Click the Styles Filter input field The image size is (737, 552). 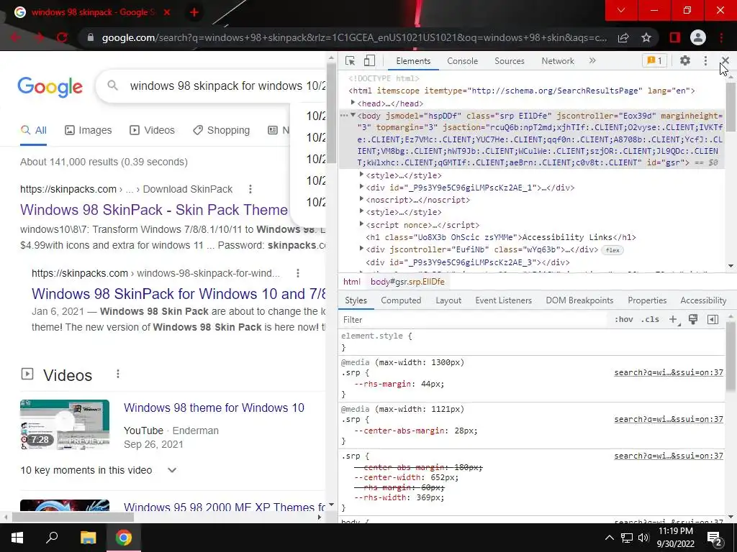point(472,320)
